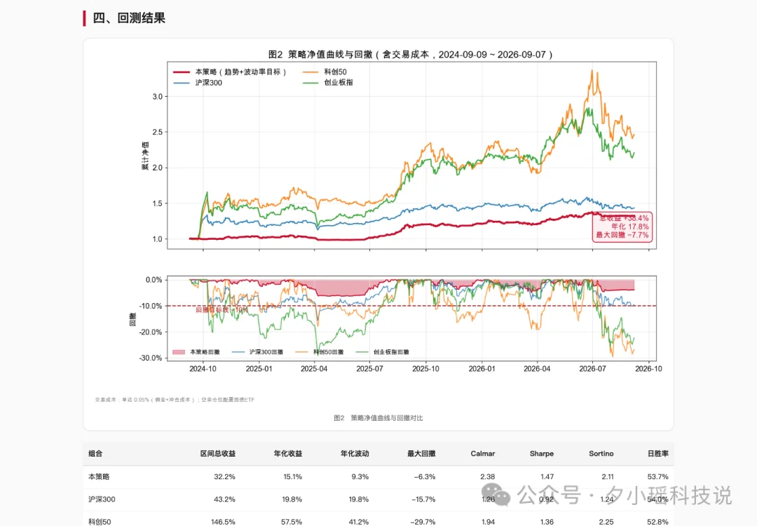The width and height of the screenshot is (757, 526).
Task: Click Sharpe value 1.47
Action: (547, 477)
